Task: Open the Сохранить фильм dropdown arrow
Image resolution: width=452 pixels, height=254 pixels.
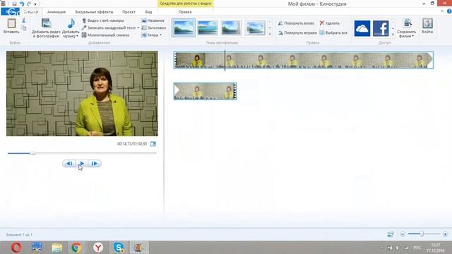Action: click(412, 36)
